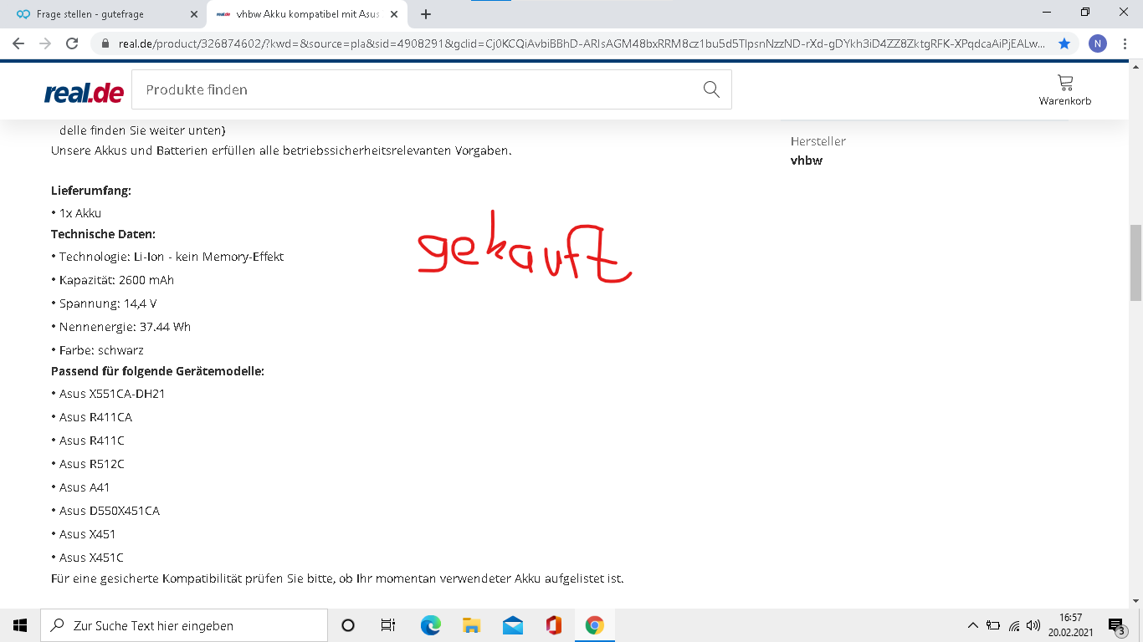Select model 'Asus D550X451CA'
Viewport: 1143px width, 642px height.
click(x=110, y=511)
